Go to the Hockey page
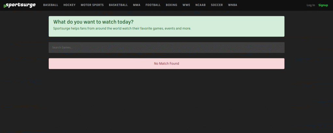333x133 pixels. tap(70, 5)
